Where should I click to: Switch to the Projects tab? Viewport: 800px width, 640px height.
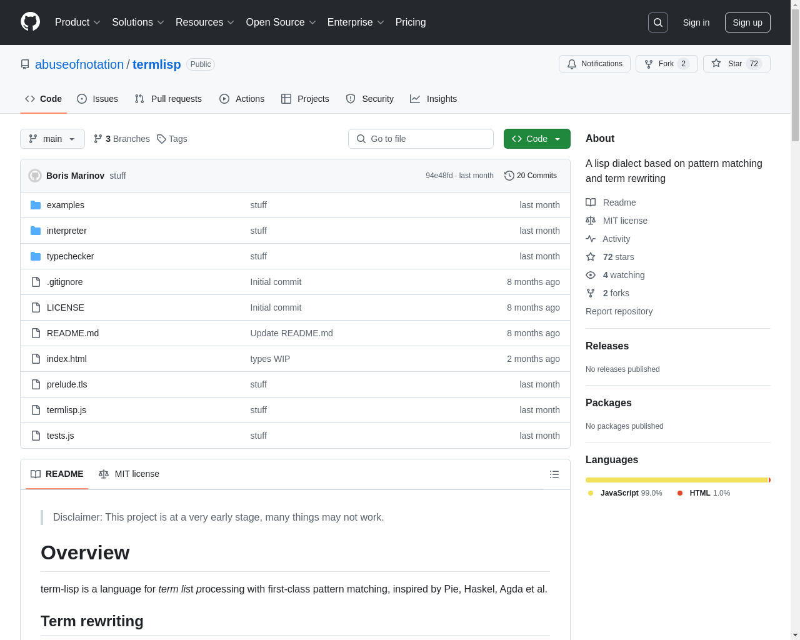305,99
